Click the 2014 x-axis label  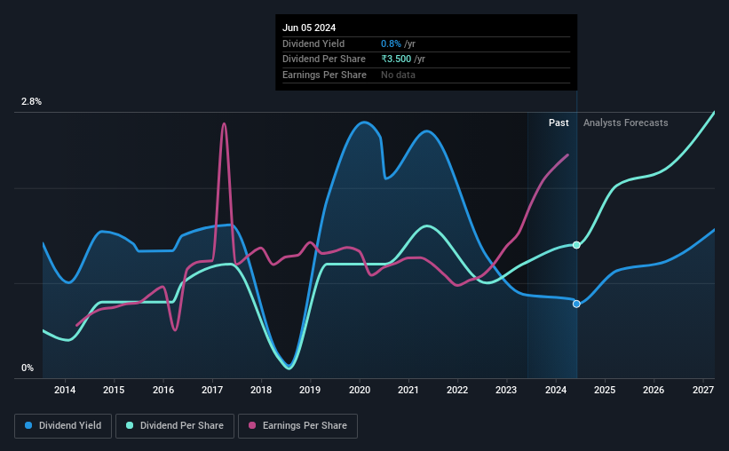pos(65,390)
